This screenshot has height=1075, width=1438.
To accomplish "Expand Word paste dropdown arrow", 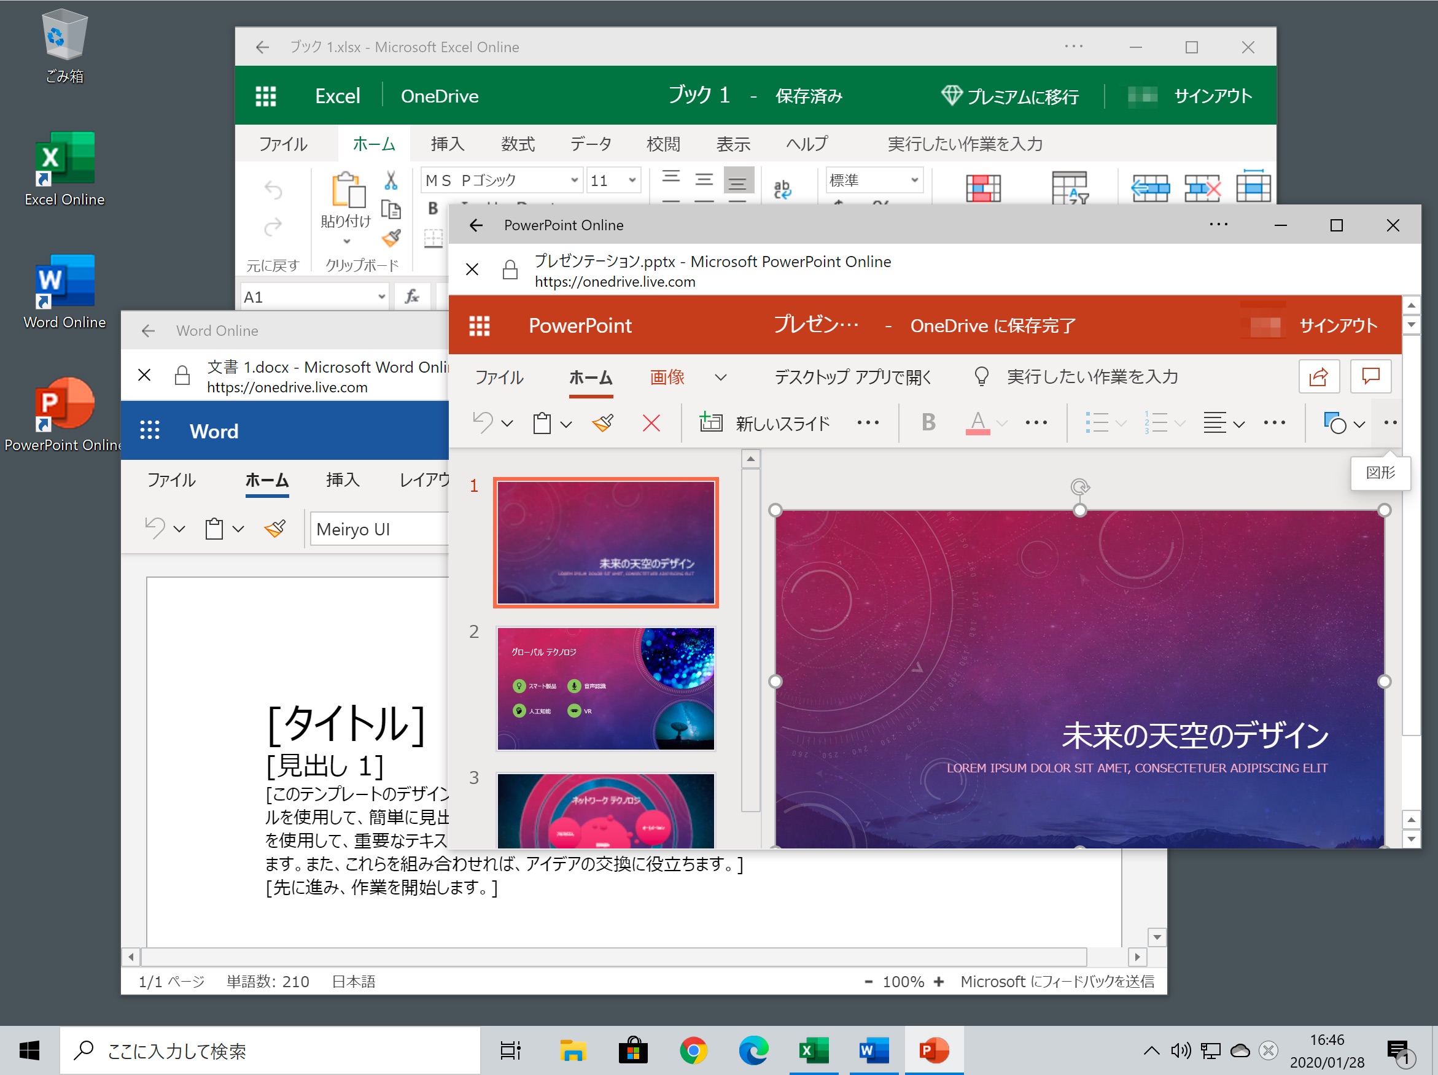I will [x=239, y=529].
